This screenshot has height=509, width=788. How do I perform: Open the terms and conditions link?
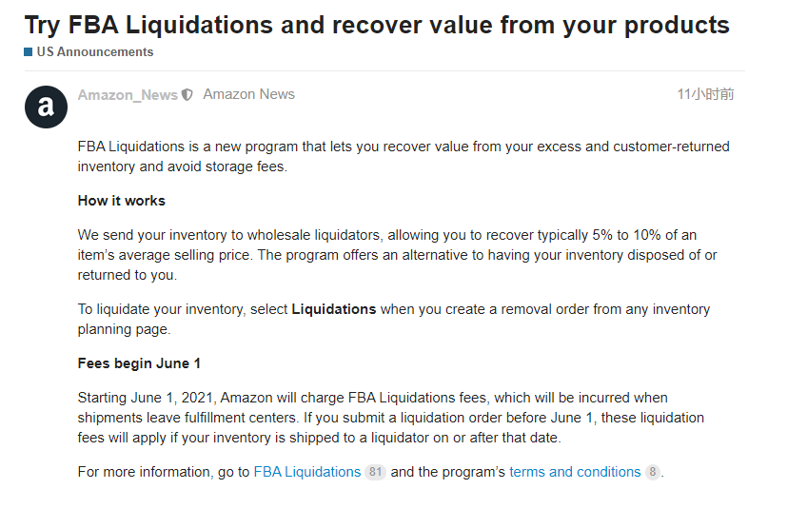coord(575,472)
